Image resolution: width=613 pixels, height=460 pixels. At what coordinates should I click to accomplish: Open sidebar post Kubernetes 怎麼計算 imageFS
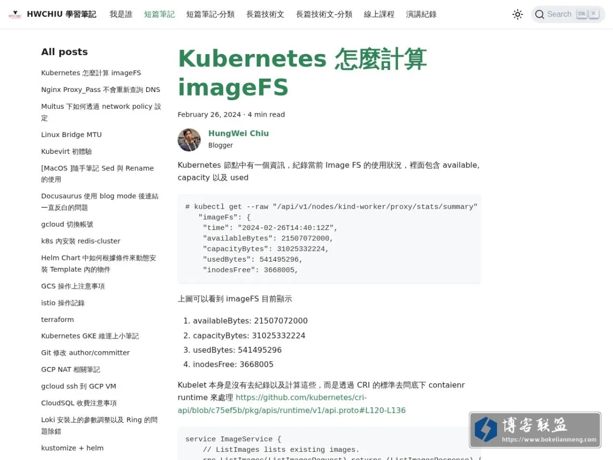pos(91,73)
